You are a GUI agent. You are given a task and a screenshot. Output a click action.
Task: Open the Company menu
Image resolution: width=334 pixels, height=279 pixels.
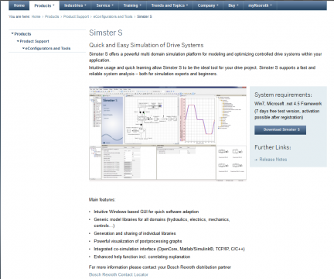pyautogui.click(x=208, y=5)
